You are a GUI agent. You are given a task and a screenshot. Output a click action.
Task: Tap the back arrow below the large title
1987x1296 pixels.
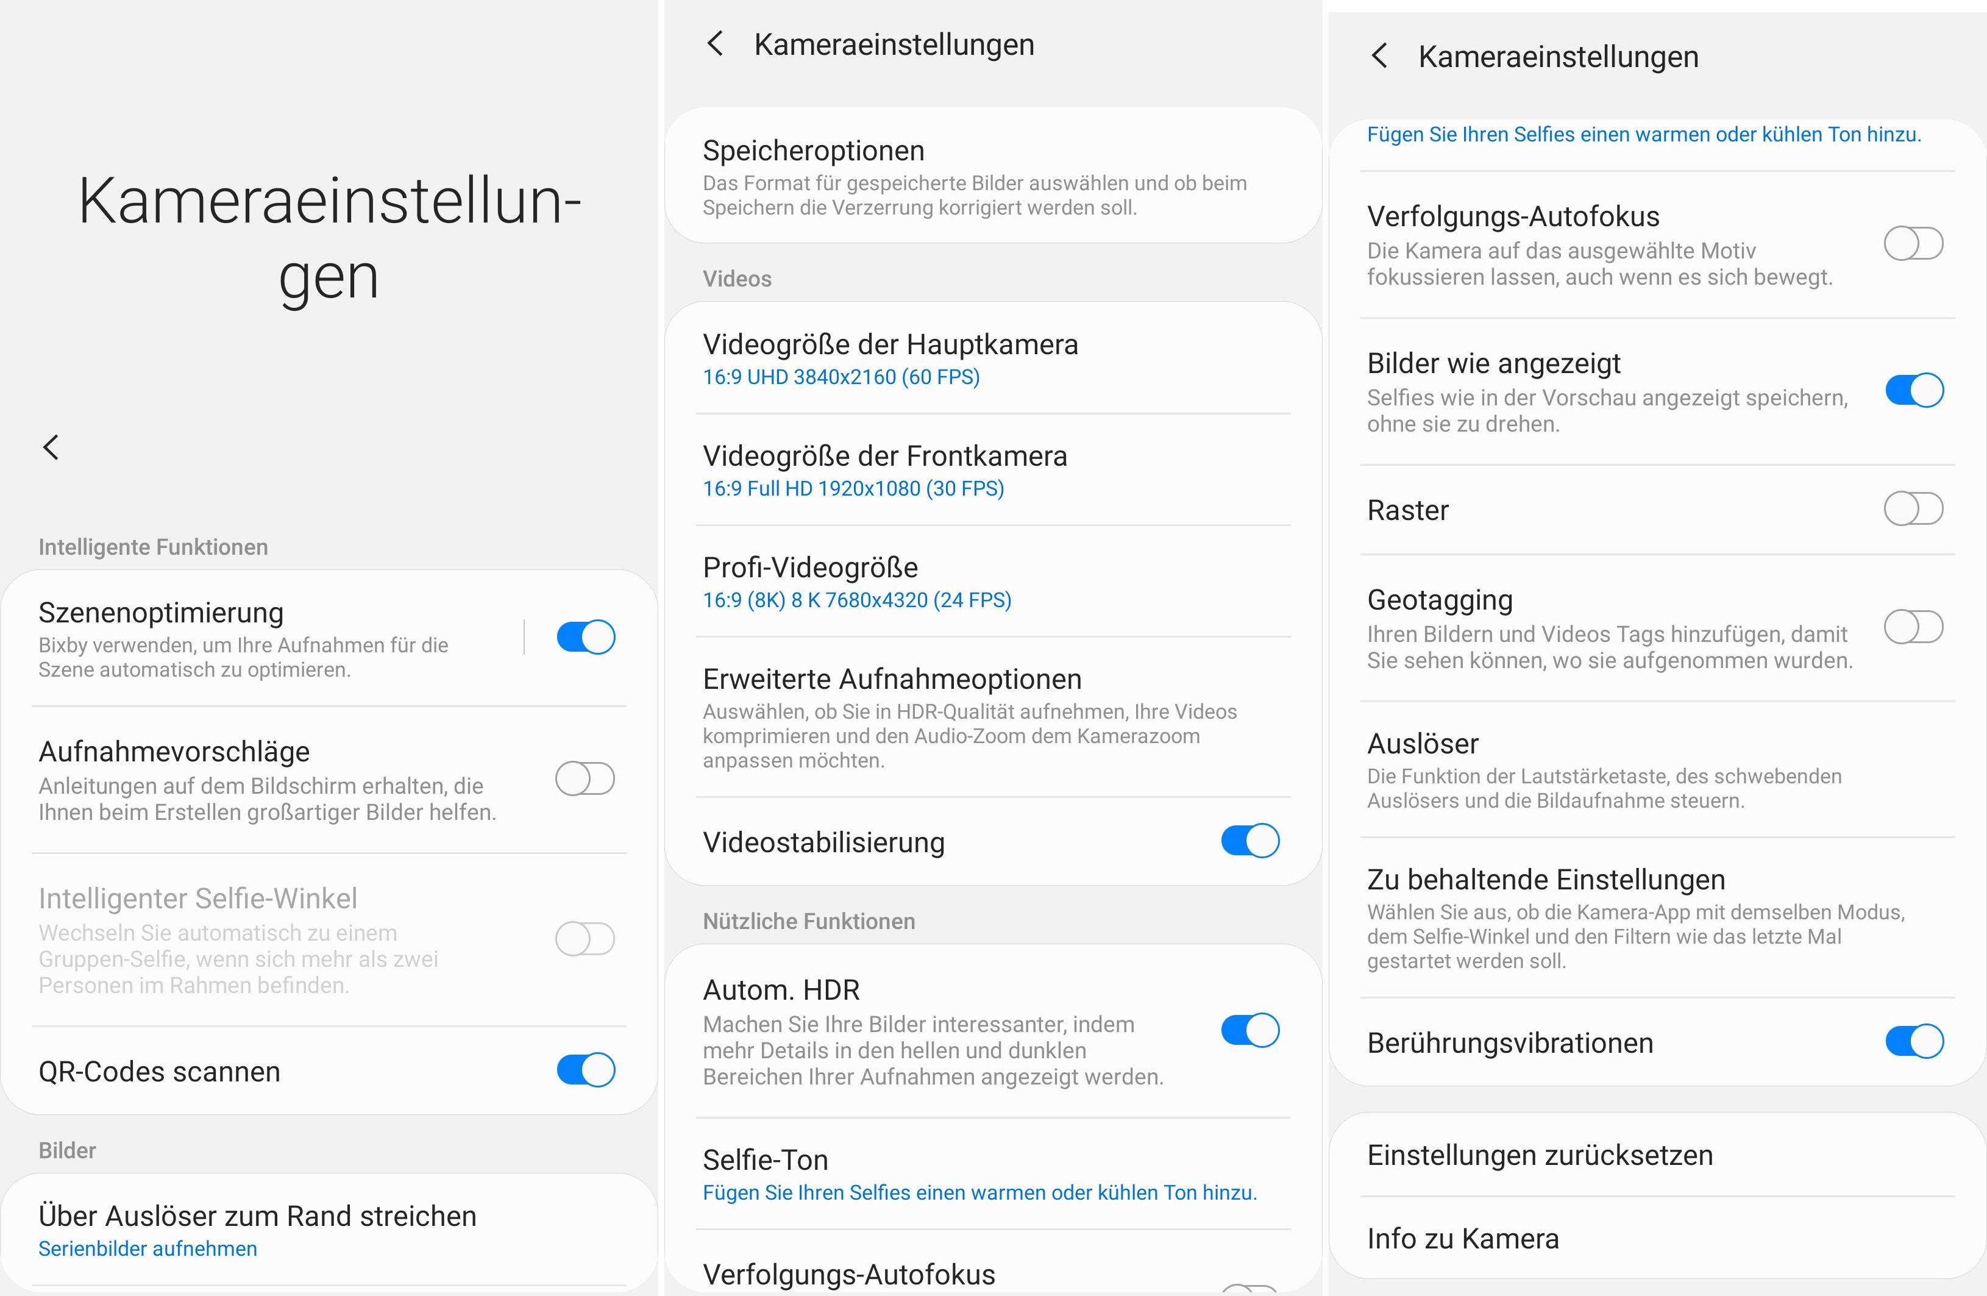pos(51,447)
